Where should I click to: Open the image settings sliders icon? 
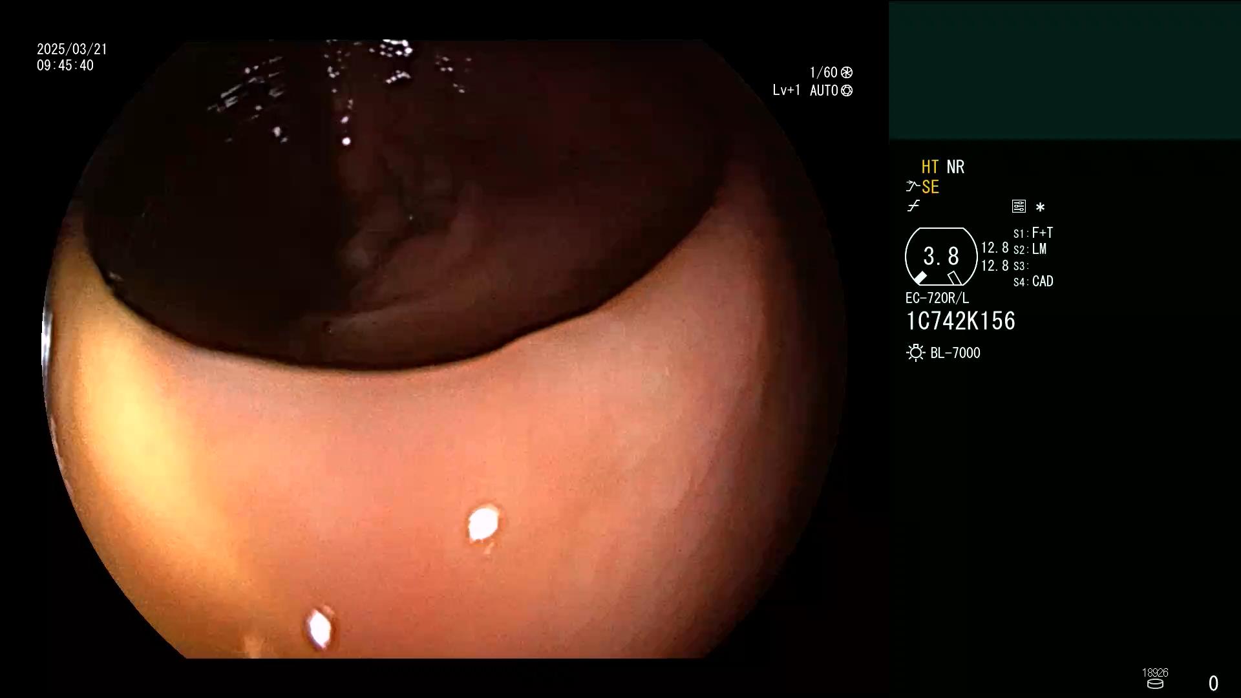point(1019,206)
